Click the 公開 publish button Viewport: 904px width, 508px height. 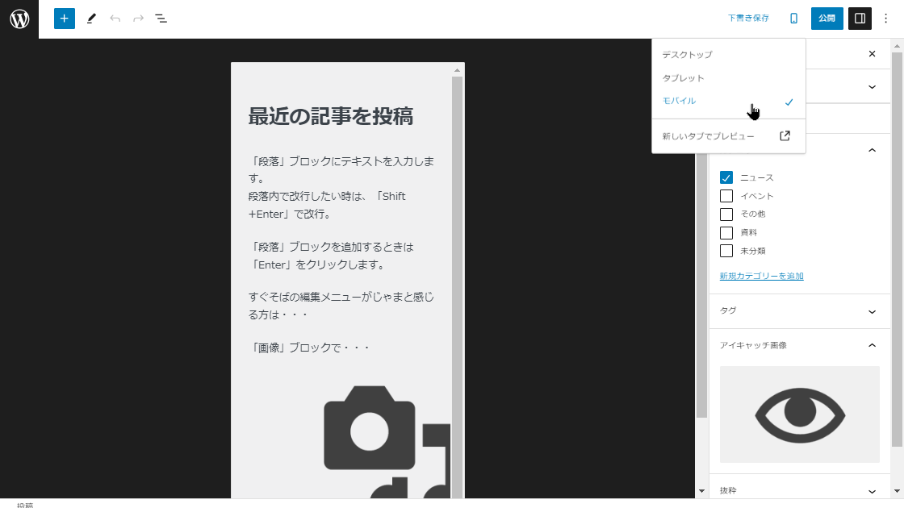coord(827,19)
